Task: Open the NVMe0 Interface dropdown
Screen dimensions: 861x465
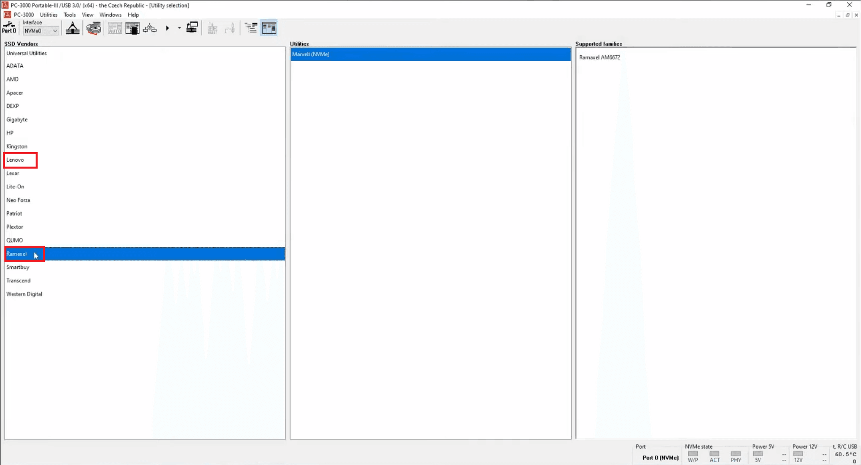Action: (41, 31)
